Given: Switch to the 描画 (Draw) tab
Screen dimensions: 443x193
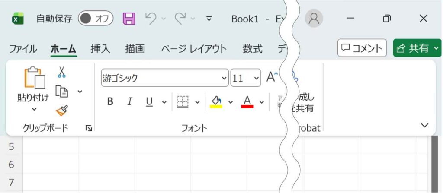Looking at the screenshot, I should (135, 49).
